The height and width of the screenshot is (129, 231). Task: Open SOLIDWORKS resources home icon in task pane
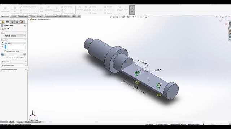click(230, 22)
